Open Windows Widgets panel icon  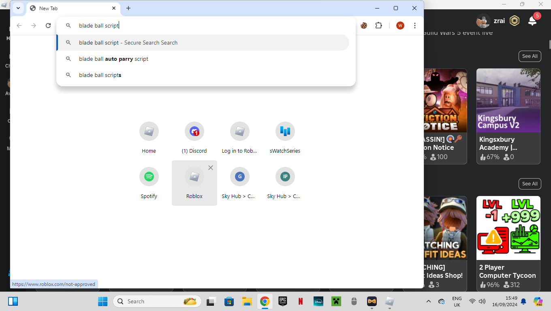point(13,301)
